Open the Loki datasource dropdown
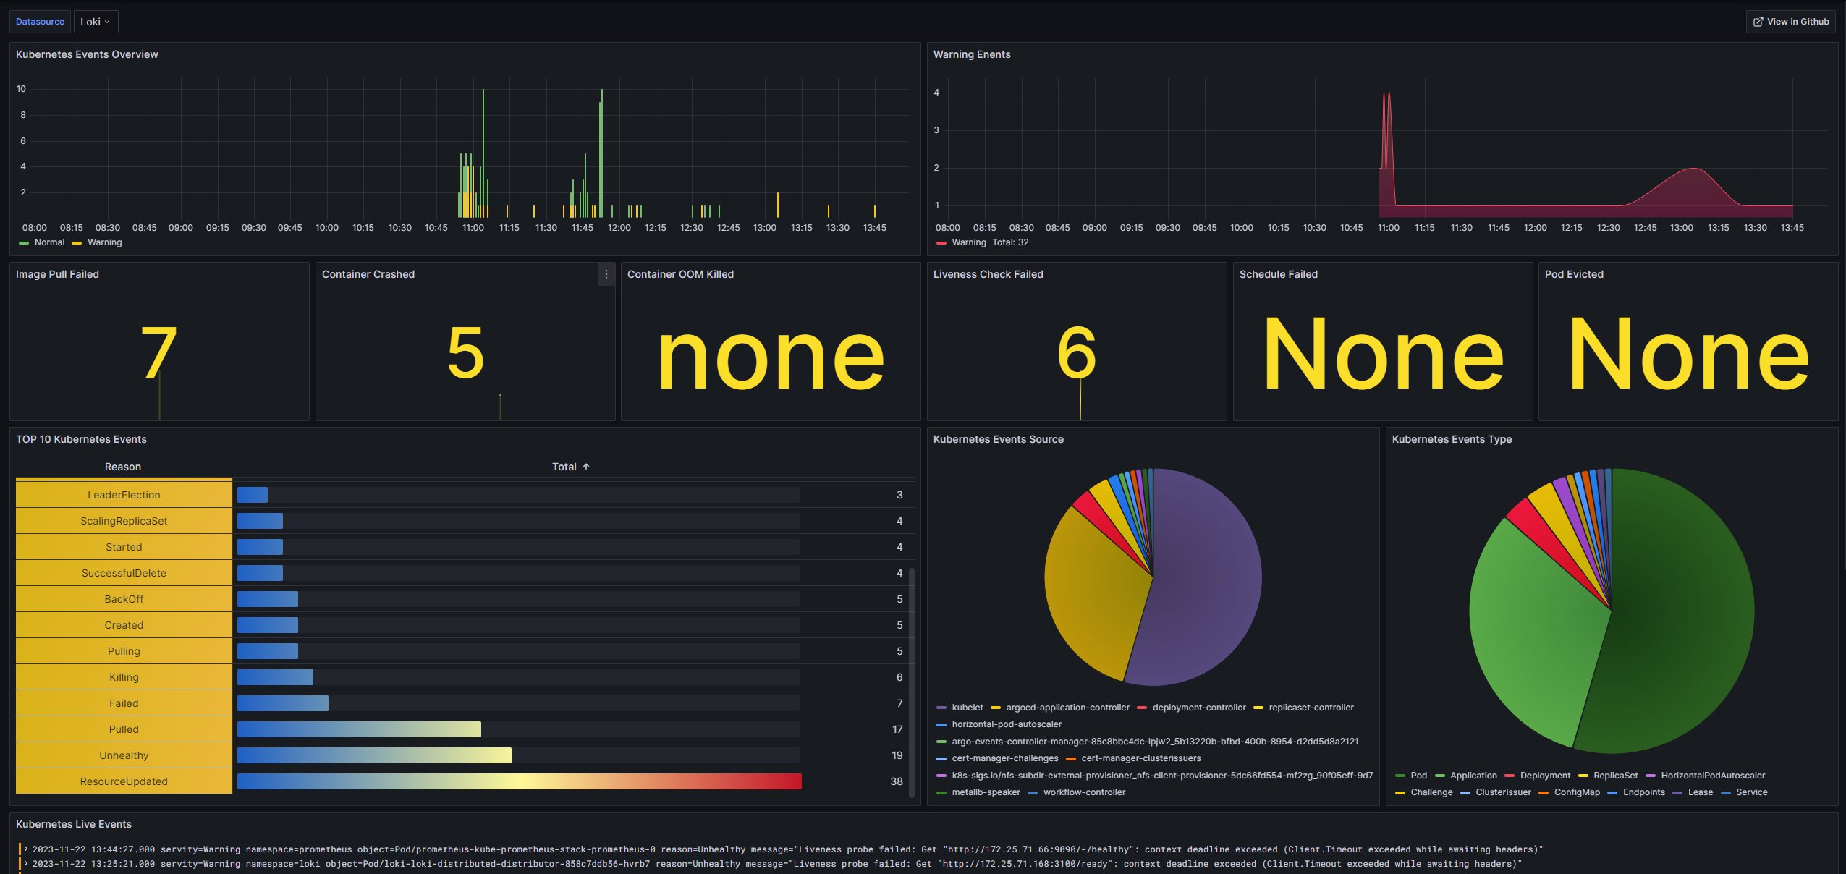The height and width of the screenshot is (874, 1846). coord(96,22)
